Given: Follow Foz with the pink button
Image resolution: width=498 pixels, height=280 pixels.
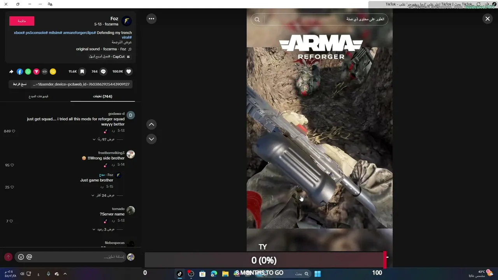Looking at the screenshot, I should point(22,21).
